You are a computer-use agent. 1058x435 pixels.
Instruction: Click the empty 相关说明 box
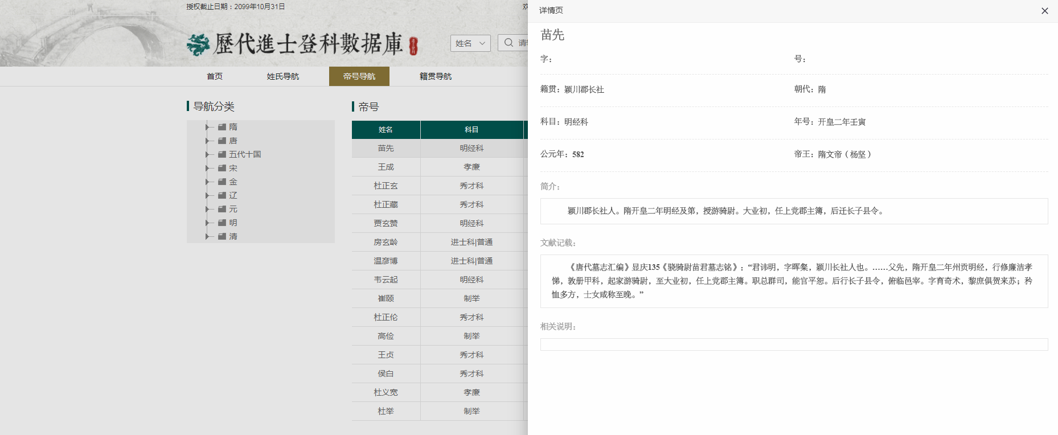pyautogui.click(x=794, y=344)
